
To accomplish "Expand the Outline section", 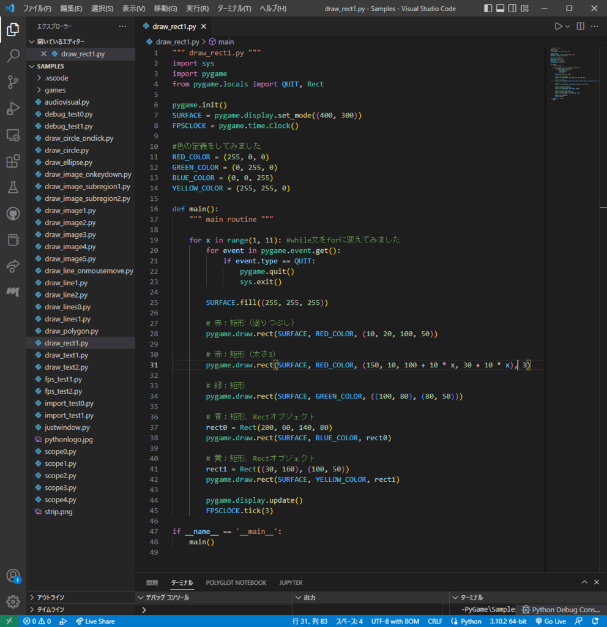I will (x=81, y=597).
